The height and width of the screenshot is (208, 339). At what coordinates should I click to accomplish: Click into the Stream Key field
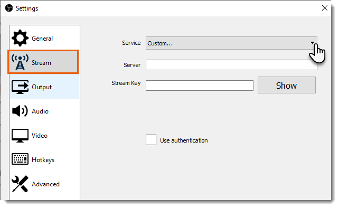coord(200,86)
